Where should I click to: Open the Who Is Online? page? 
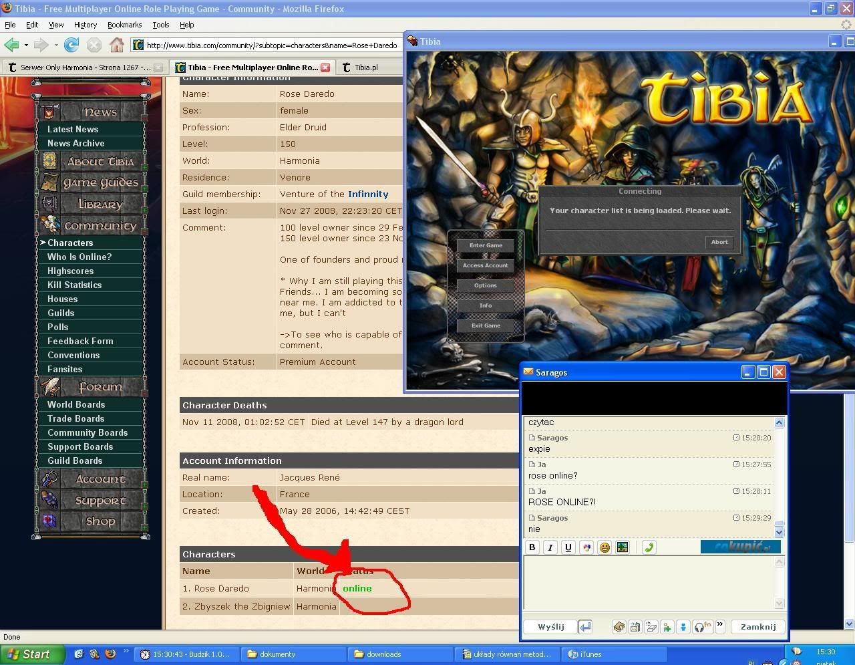point(79,257)
